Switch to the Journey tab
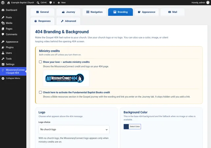211x148 pixels. (x=68, y=12)
